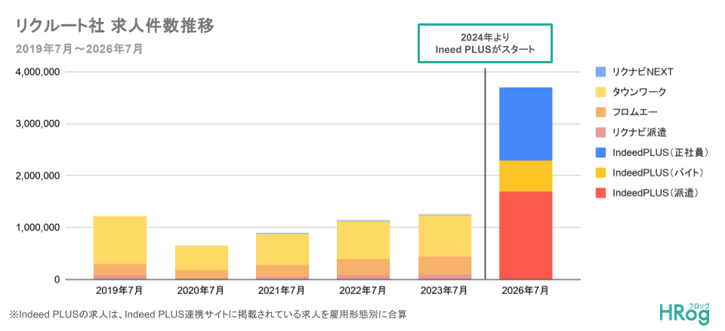Click the 2026年7月 x-axis label
The height and width of the screenshot is (331, 725).
pos(526,291)
